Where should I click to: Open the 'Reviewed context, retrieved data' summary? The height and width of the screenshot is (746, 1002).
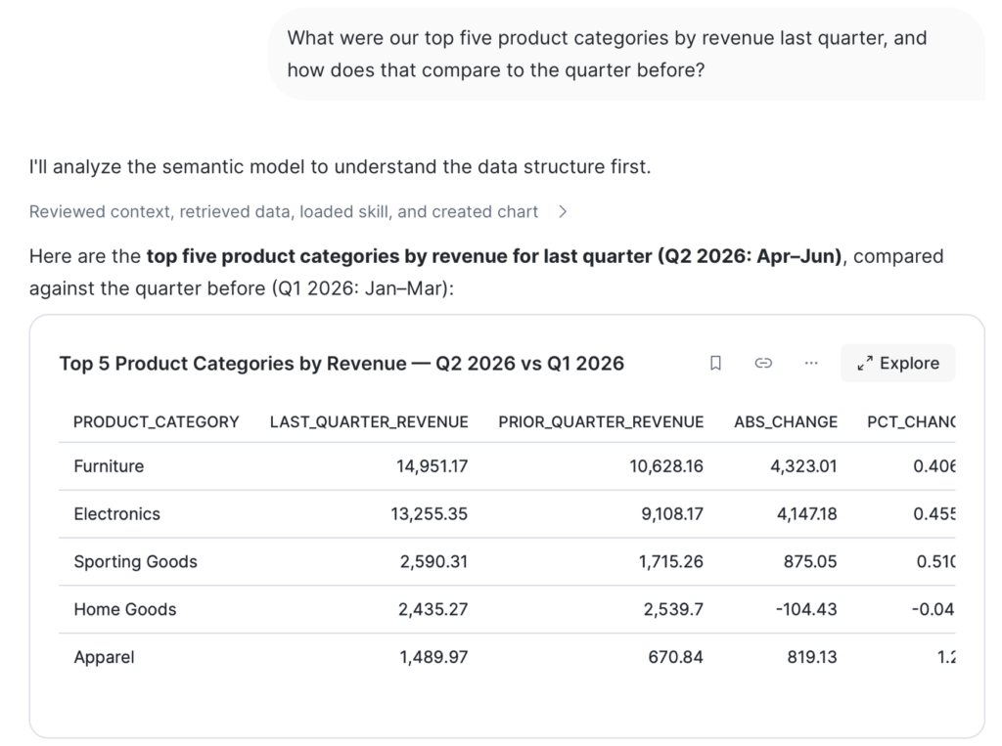tap(283, 211)
